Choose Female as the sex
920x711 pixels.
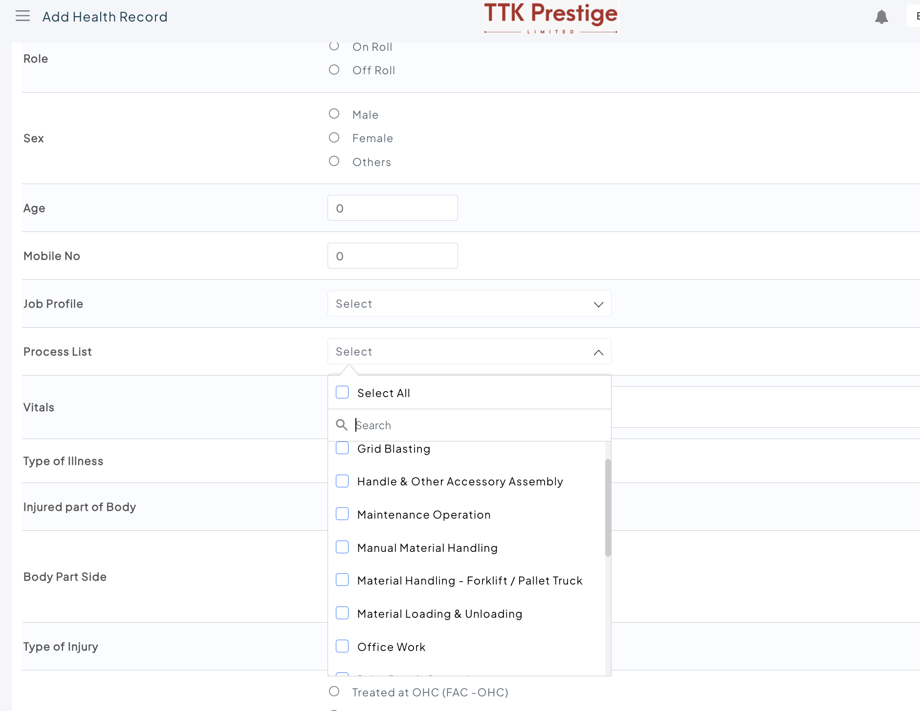[x=334, y=138]
